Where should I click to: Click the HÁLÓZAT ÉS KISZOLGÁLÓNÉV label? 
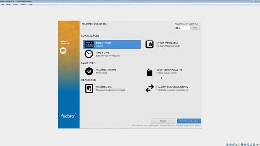tap(172, 87)
